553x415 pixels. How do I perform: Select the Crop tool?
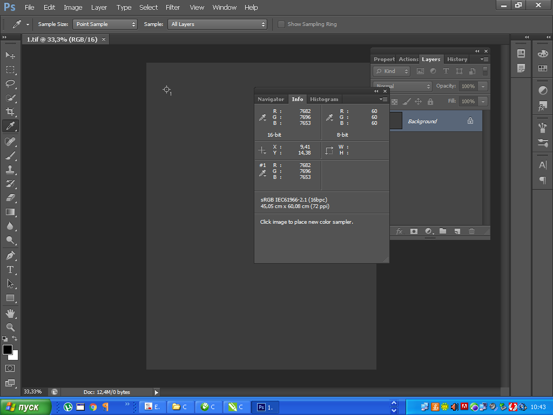pyautogui.click(x=10, y=112)
